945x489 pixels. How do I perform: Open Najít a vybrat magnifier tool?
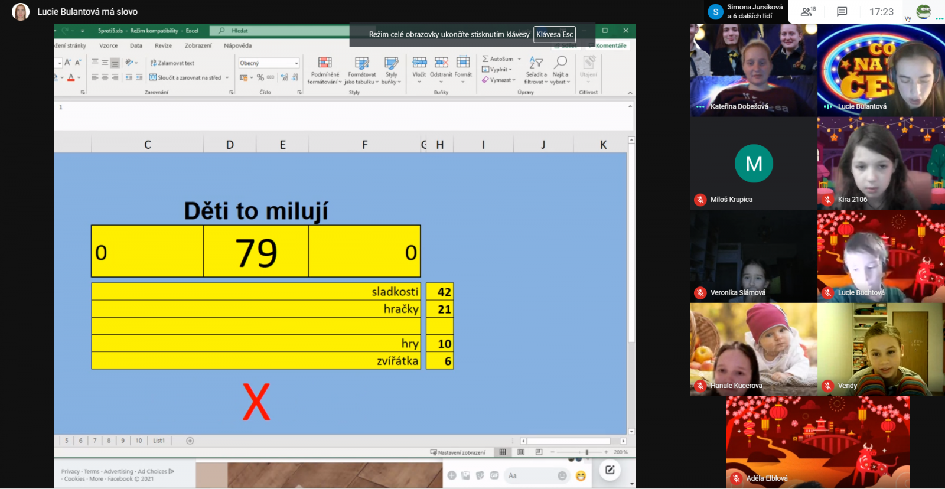561,63
